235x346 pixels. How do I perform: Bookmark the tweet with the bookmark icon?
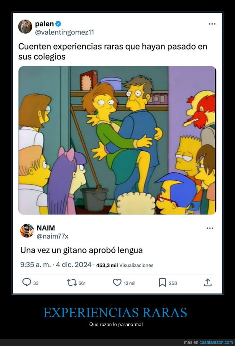[x=162, y=282]
